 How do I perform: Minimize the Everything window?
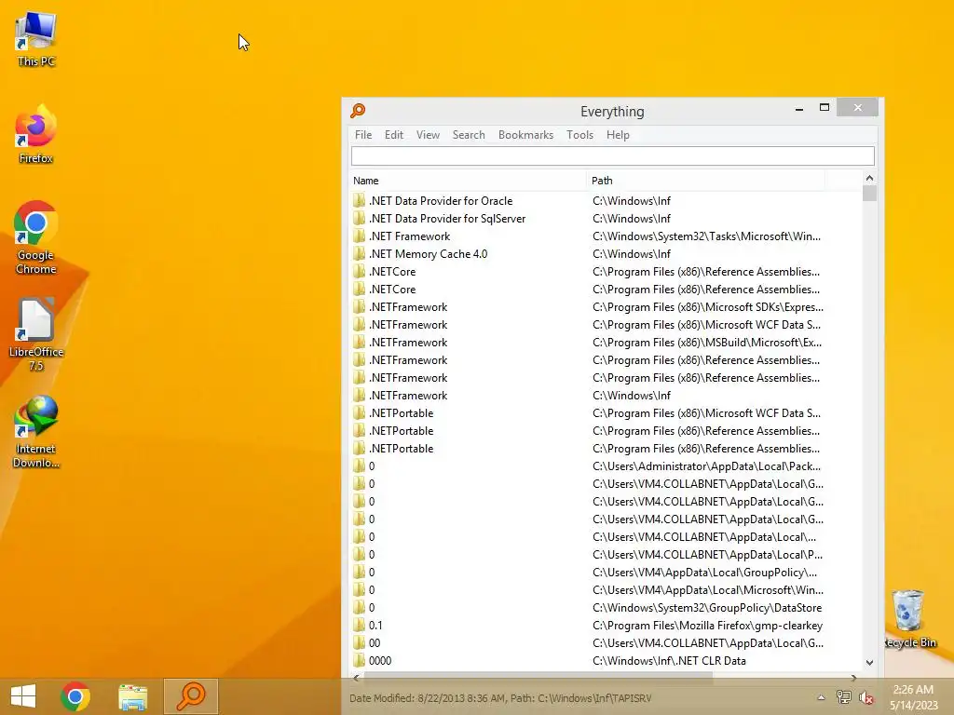point(798,108)
